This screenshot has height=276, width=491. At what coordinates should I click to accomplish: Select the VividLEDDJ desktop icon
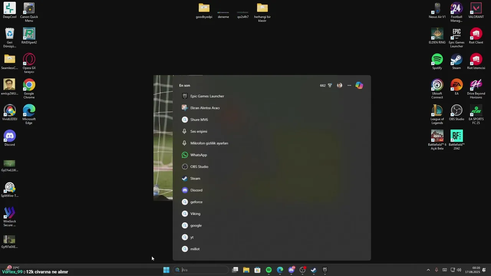pos(10,113)
